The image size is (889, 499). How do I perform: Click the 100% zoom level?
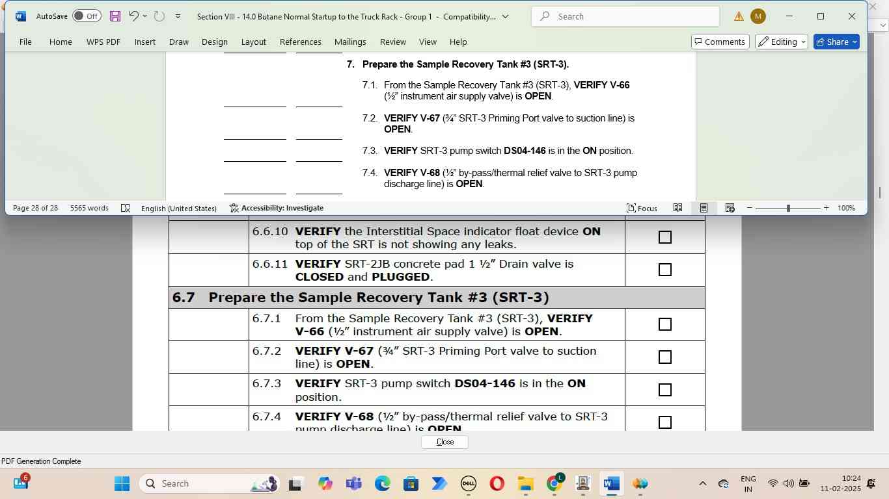(846, 208)
